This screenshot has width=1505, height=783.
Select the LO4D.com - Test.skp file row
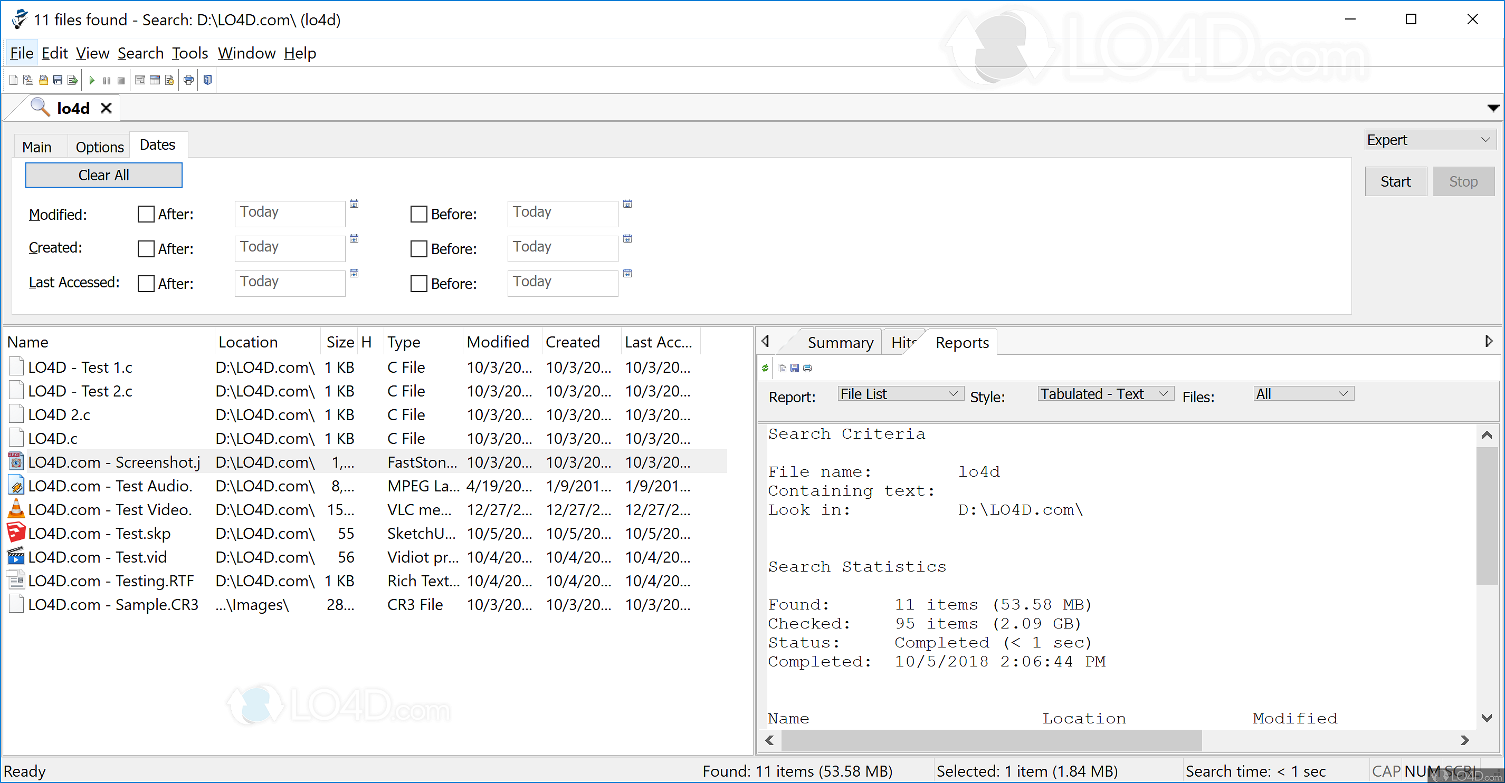[x=366, y=534]
